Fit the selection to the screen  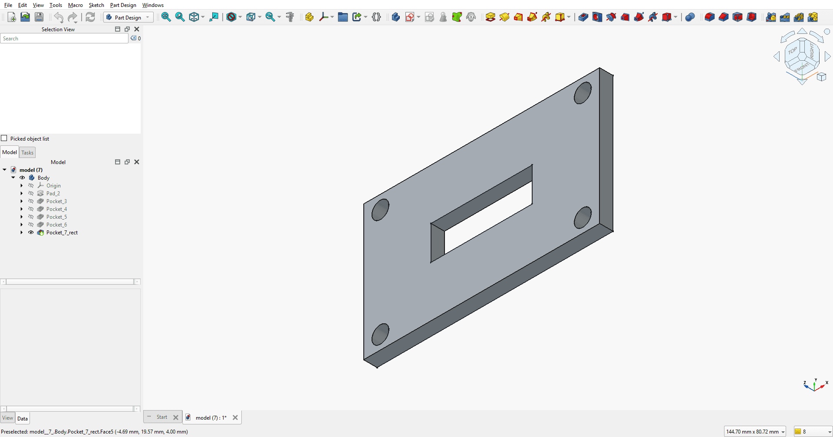coord(180,17)
